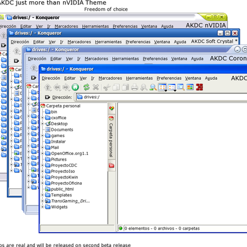Click the Stop (X) icon in front toolbar

tap(96, 87)
